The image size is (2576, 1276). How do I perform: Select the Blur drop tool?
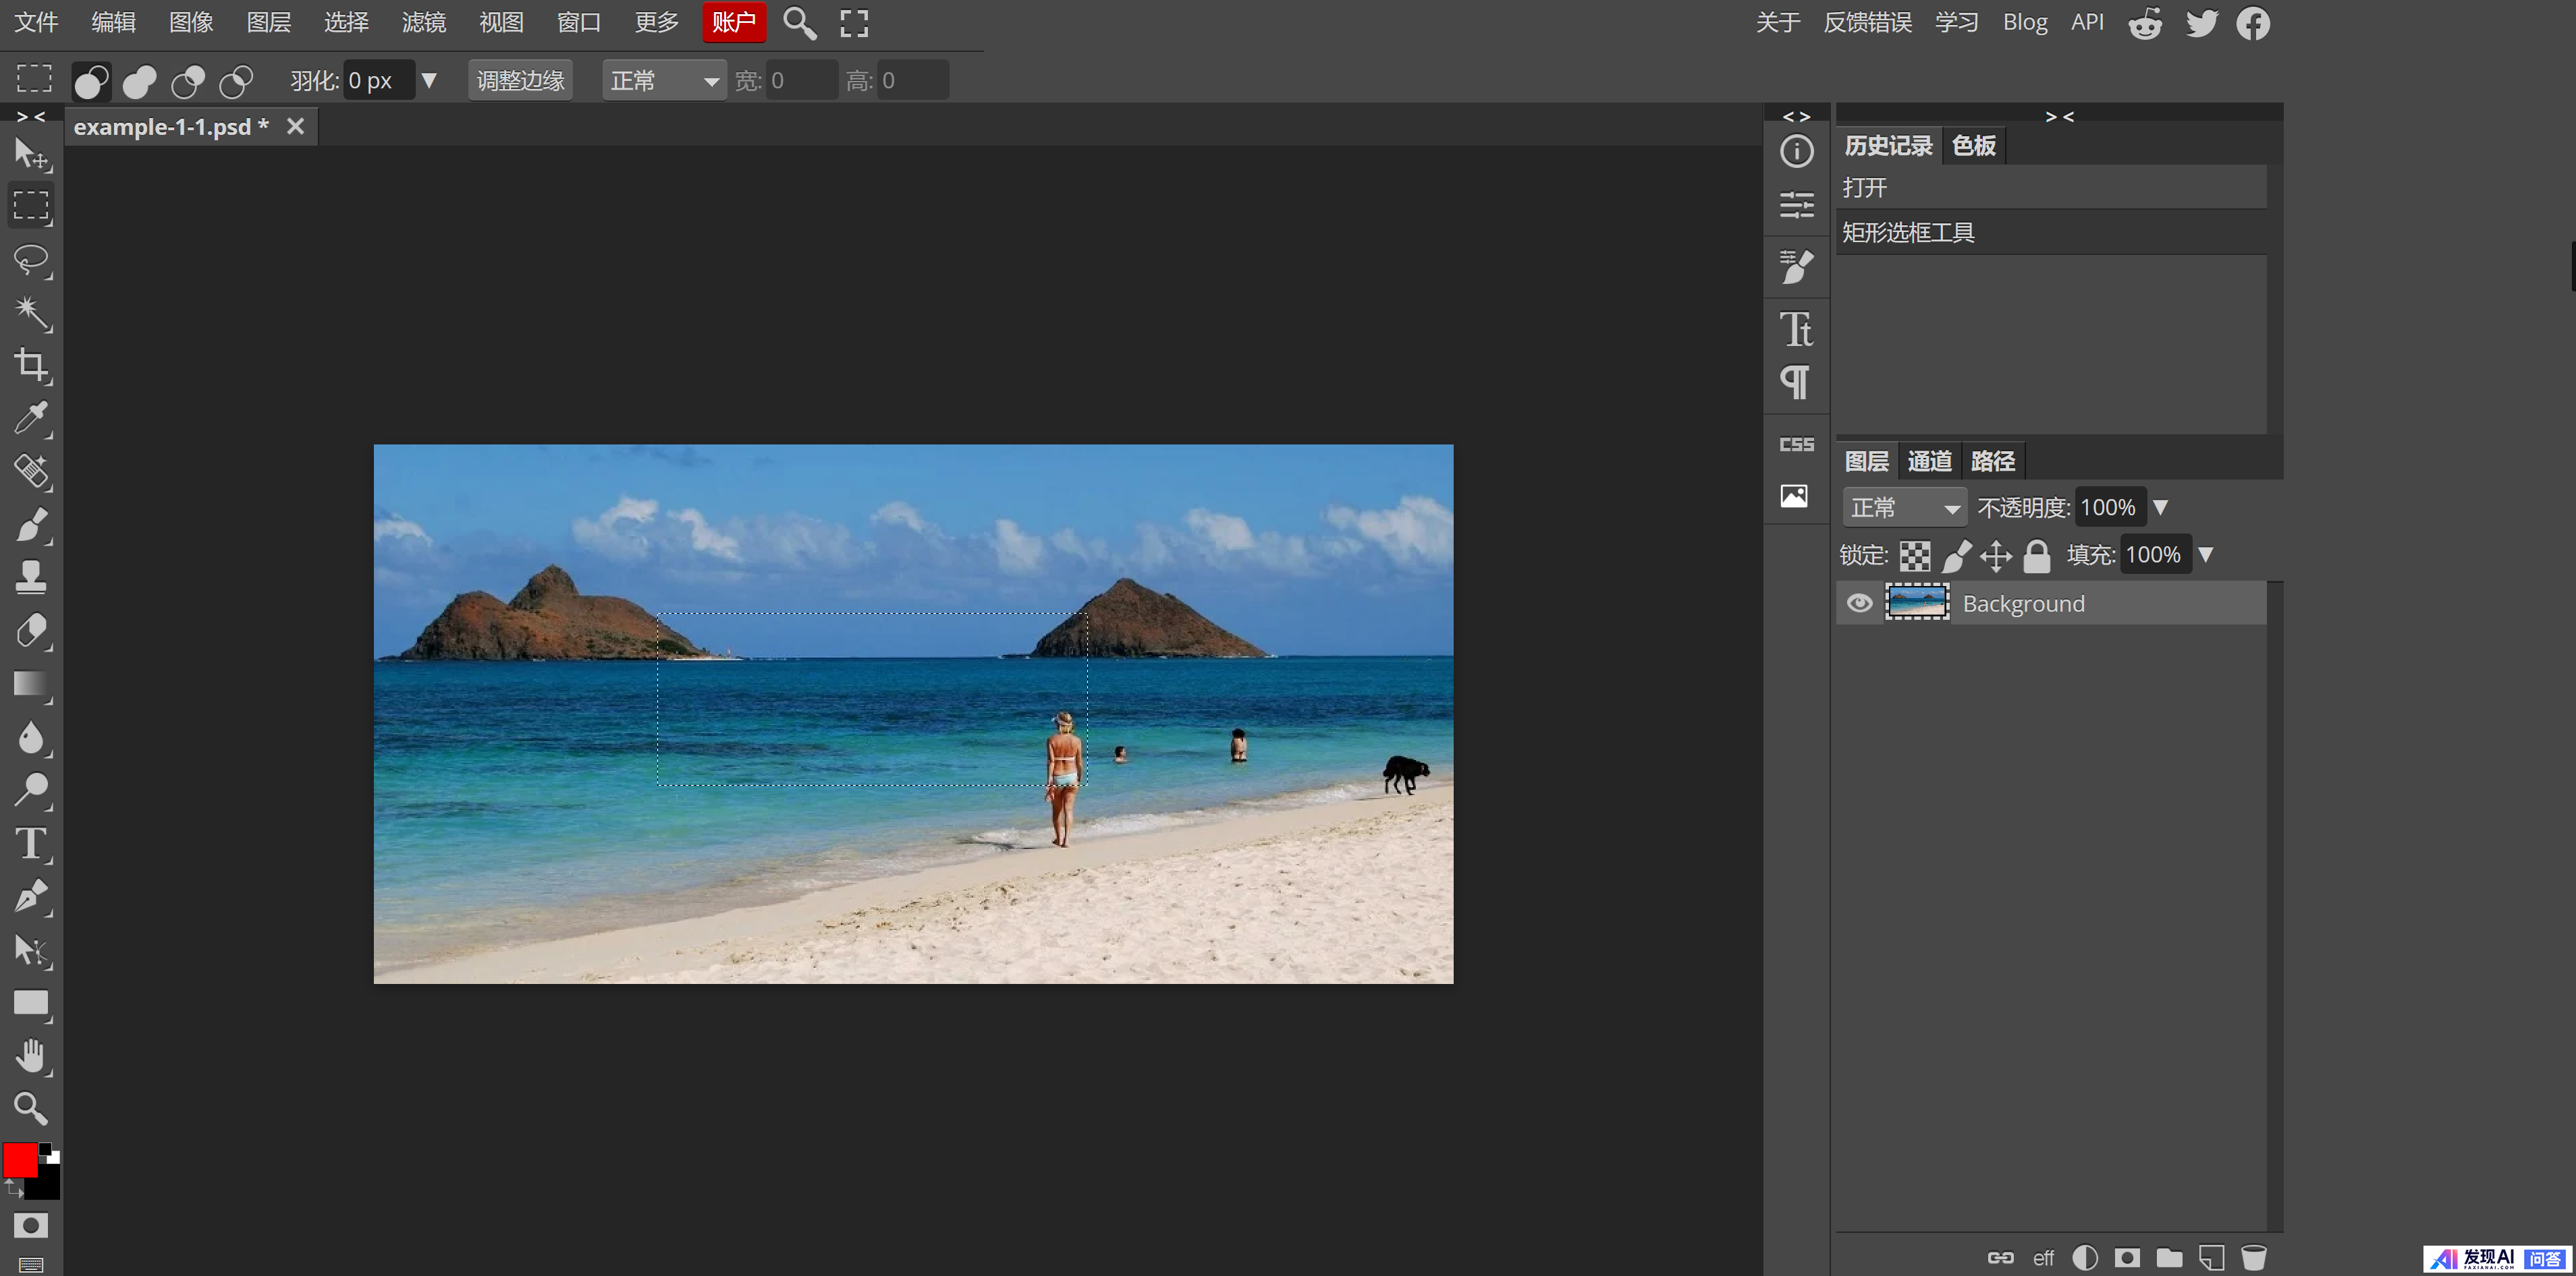pyautogui.click(x=31, y=737)
